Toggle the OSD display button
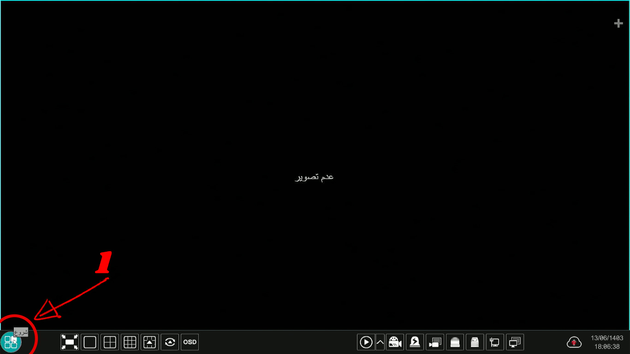Viewport: 630px width, 354px height. (x=190, y=342)
